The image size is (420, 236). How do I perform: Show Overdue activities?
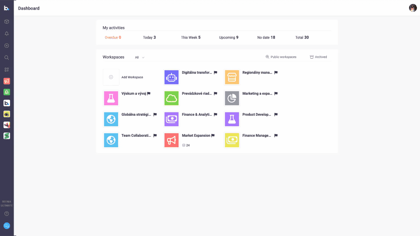pos(113,38)
